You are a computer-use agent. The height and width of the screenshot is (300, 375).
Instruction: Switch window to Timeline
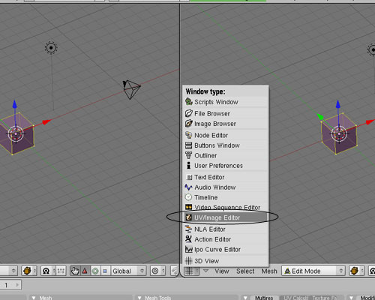226,197
